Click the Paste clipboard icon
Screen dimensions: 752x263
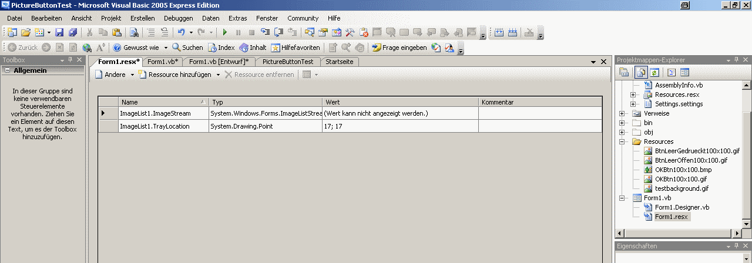pos(117,32)
